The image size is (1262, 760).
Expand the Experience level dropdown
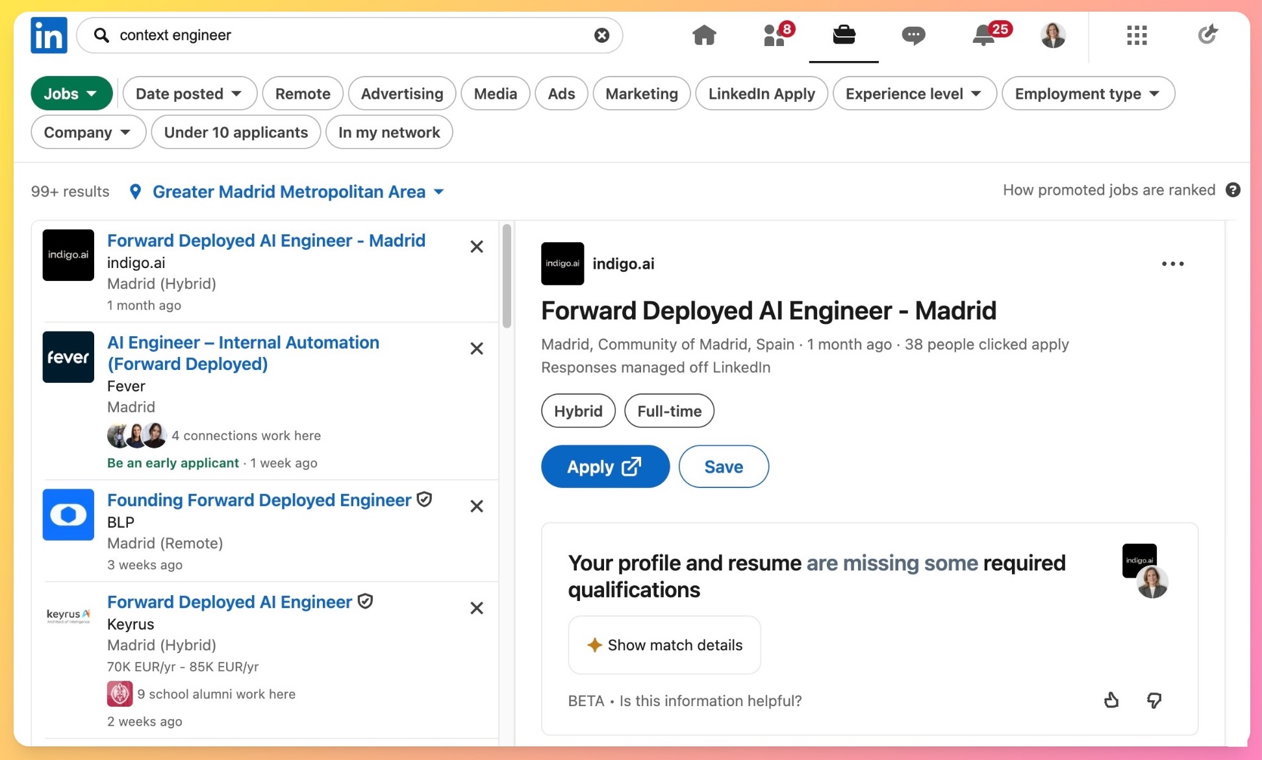[915, 93]
